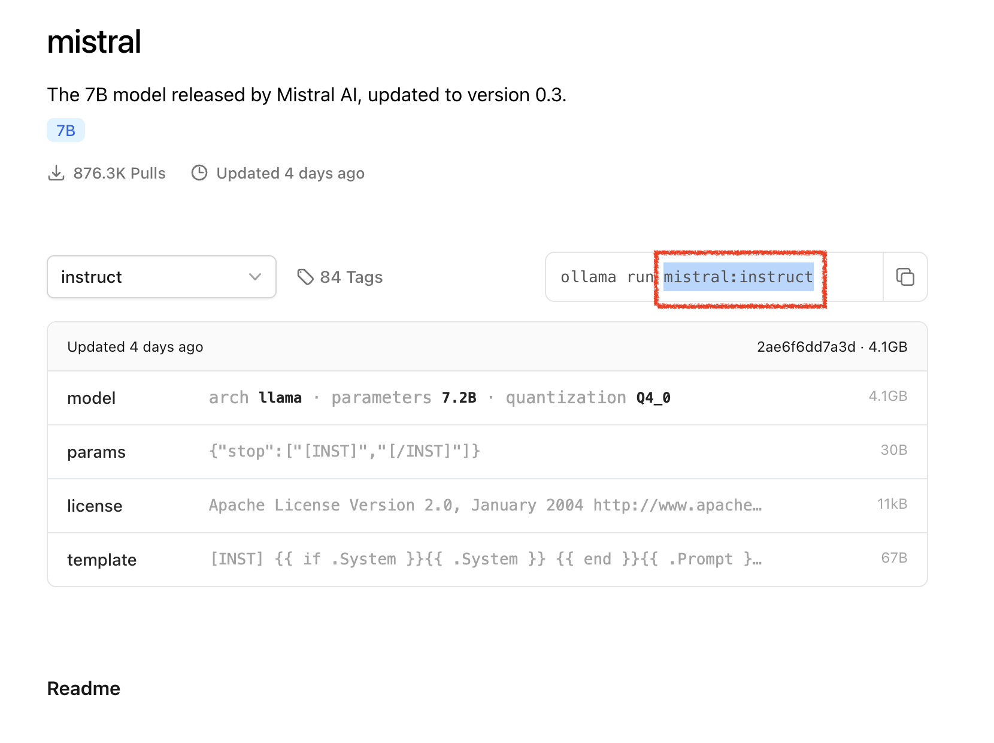The width and height of the screenshot is (994, 743).
Task: Copy the ollama run command
Action: tap(905, 277)
